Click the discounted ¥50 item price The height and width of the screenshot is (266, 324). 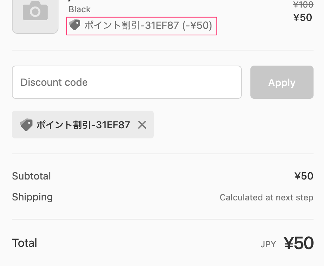click(x=303, y=17)
